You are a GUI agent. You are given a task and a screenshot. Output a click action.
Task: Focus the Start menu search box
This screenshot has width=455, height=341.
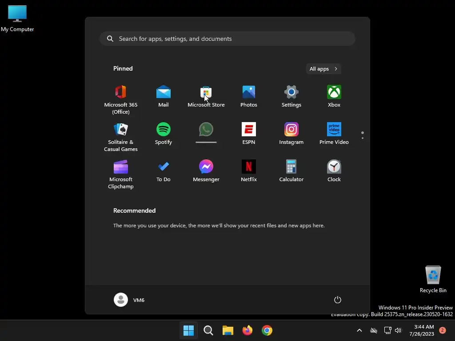(x=227, y=39)
